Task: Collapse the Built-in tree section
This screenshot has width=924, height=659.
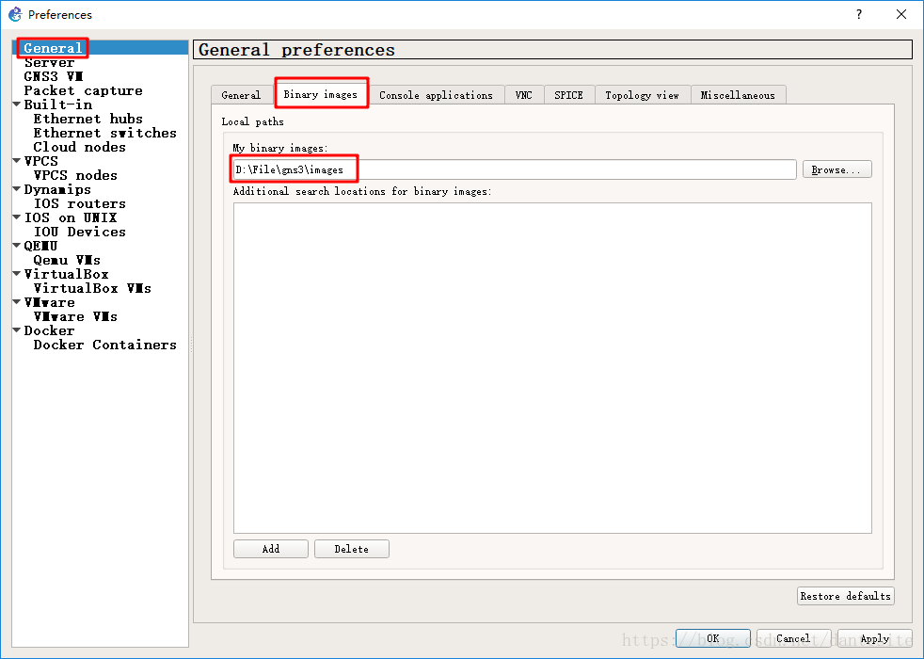Action: coord(17,104)
